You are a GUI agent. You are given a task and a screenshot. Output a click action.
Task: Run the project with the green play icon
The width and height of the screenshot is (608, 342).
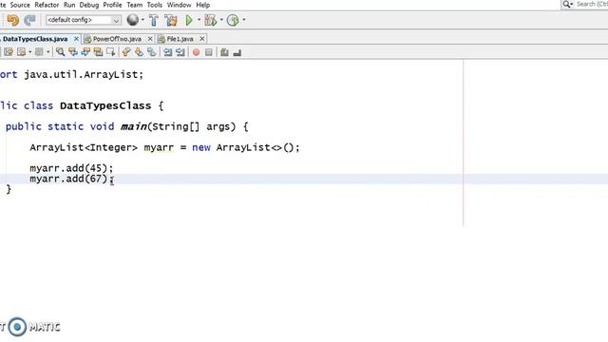click(x=189, y=20)
